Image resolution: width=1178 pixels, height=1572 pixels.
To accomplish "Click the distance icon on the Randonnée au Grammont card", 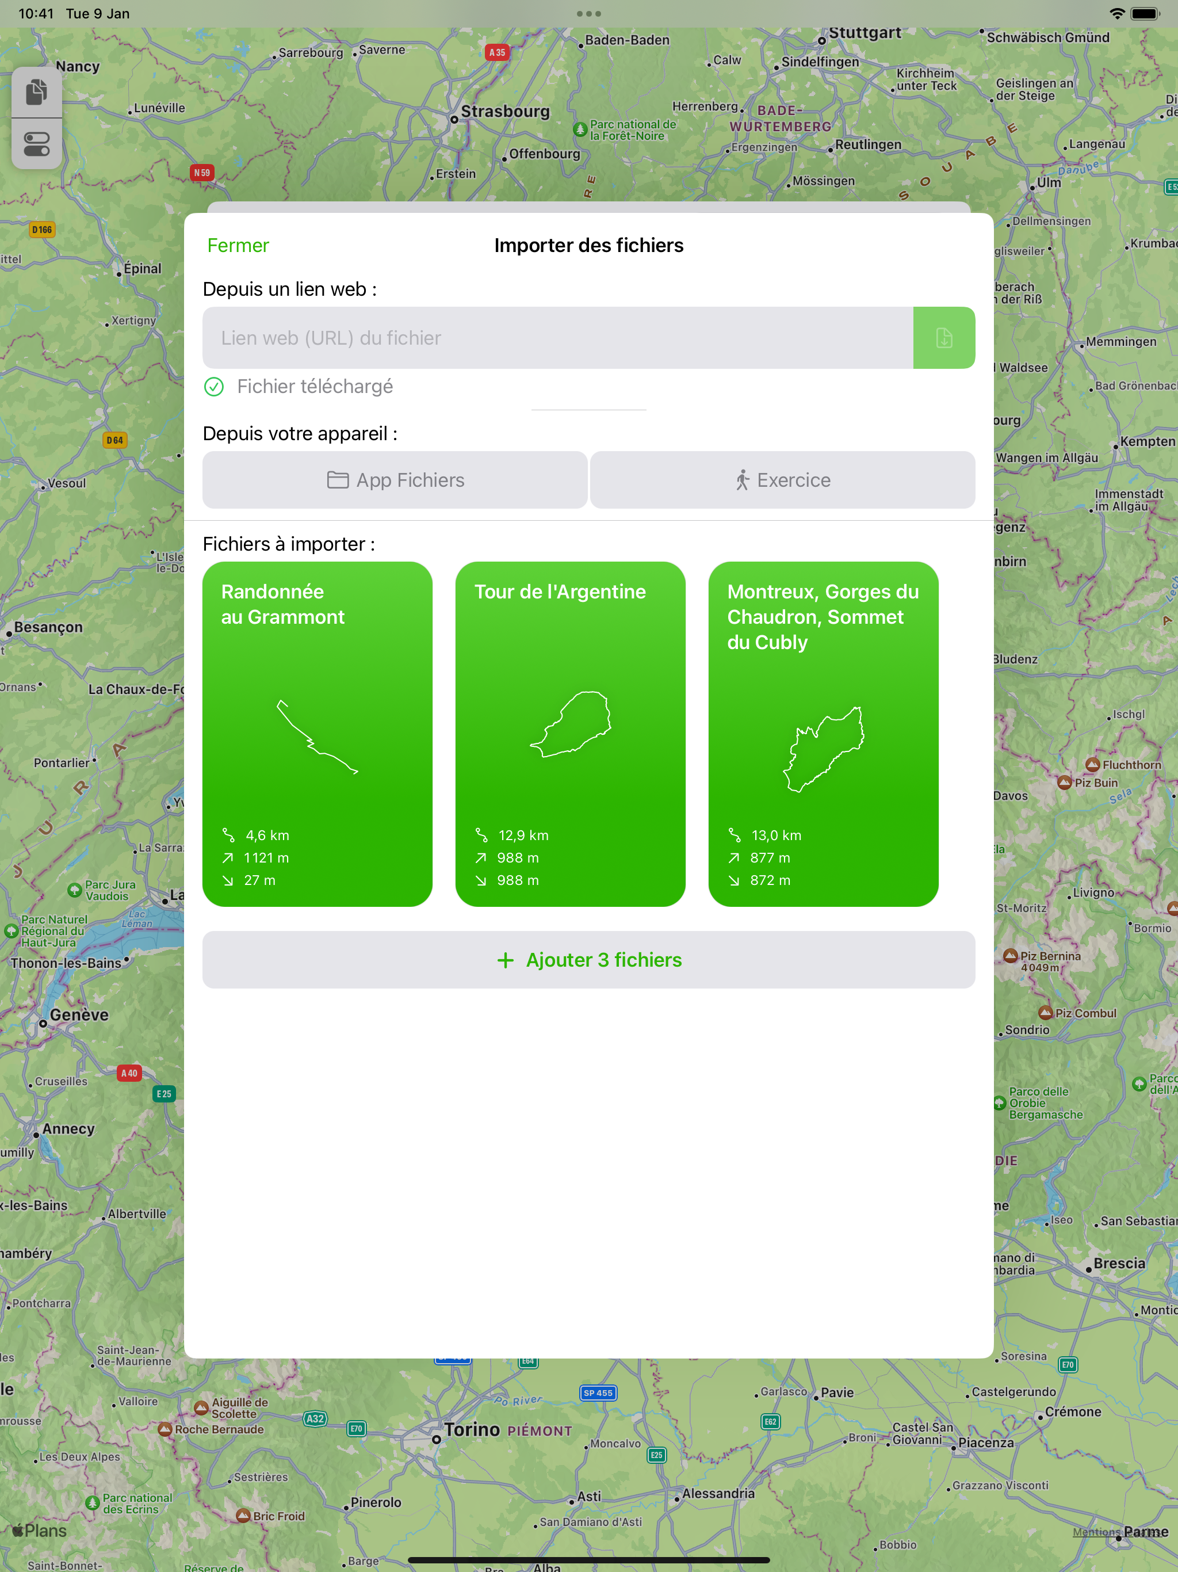I will (228, 834).
